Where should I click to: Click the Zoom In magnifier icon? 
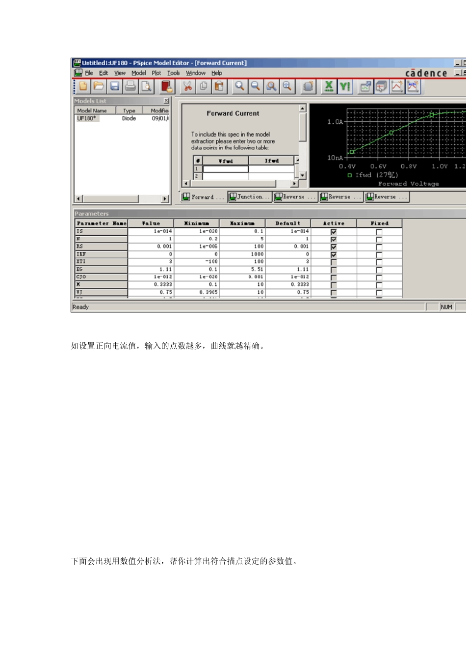pyautogui.click(x=239, y=86)
